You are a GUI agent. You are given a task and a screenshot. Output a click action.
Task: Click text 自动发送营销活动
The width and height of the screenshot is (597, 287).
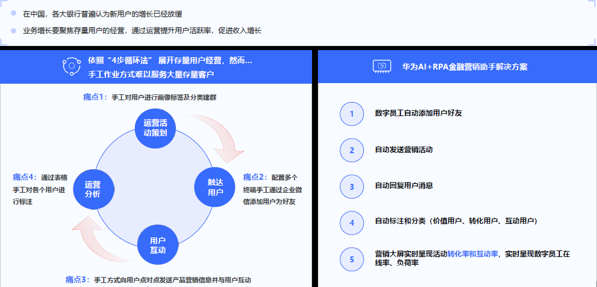coord(404,150)
